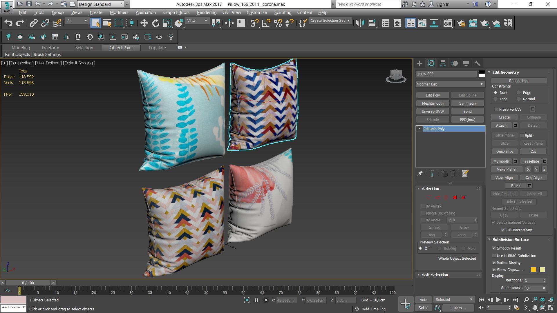Open the Create command panel tab
Screen dimensions: 557x313
(419, 63)
